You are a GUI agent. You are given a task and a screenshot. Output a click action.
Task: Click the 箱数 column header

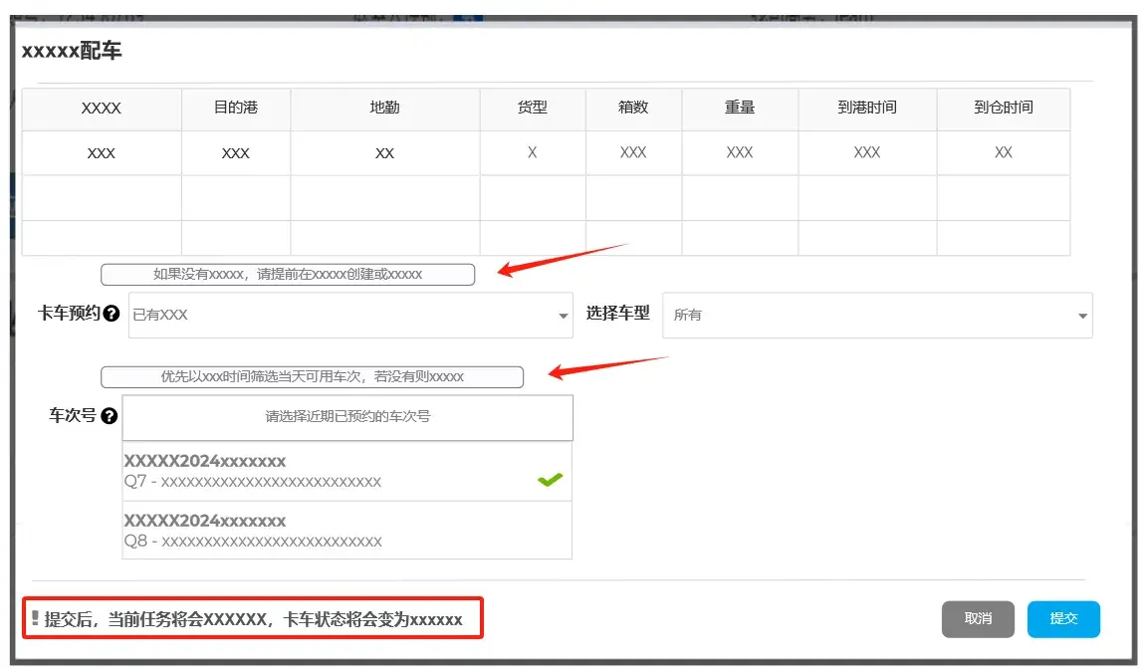[633, 108]
